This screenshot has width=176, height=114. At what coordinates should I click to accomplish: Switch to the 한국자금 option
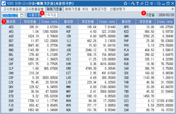tap(51, 15)
